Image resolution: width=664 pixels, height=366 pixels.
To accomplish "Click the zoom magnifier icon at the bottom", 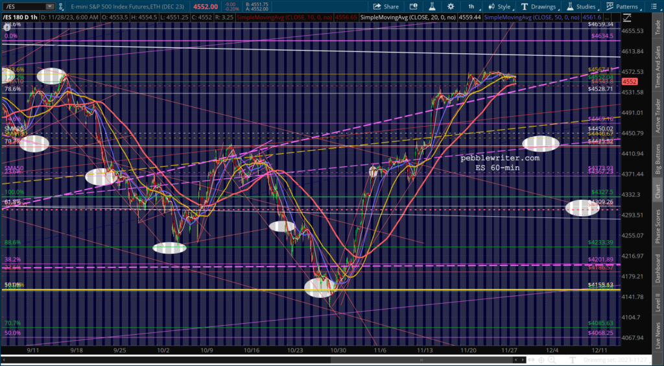I will [552, 360].
